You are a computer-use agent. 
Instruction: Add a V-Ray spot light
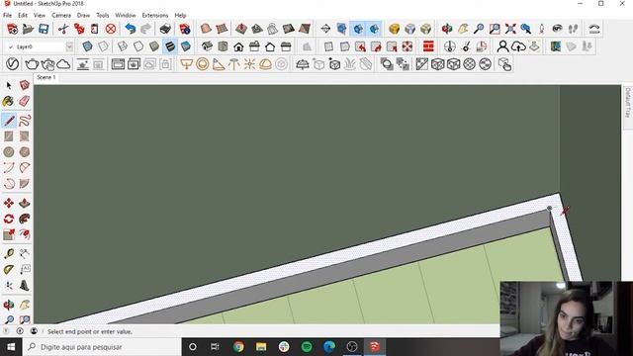[x=219, y=64]
